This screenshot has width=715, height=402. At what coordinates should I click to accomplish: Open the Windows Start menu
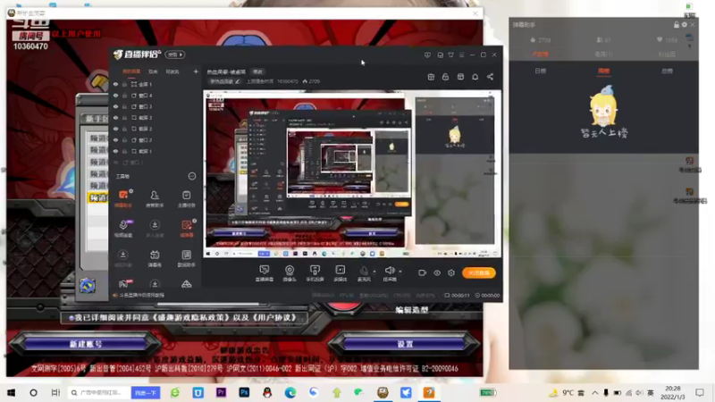coord(11,393)
